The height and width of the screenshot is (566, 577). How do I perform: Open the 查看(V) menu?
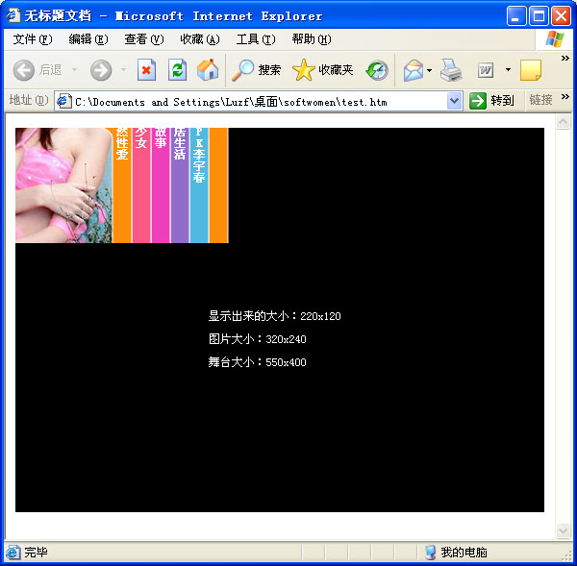144,39
